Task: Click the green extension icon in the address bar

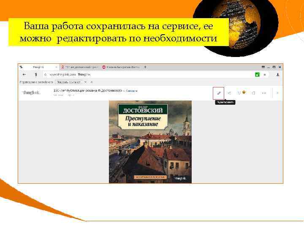Action: (x=257, y=74)
